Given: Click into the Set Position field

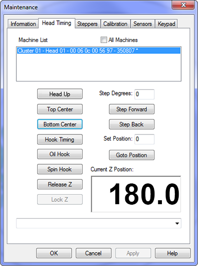Looking at the screenshot, I should point(145,139).
